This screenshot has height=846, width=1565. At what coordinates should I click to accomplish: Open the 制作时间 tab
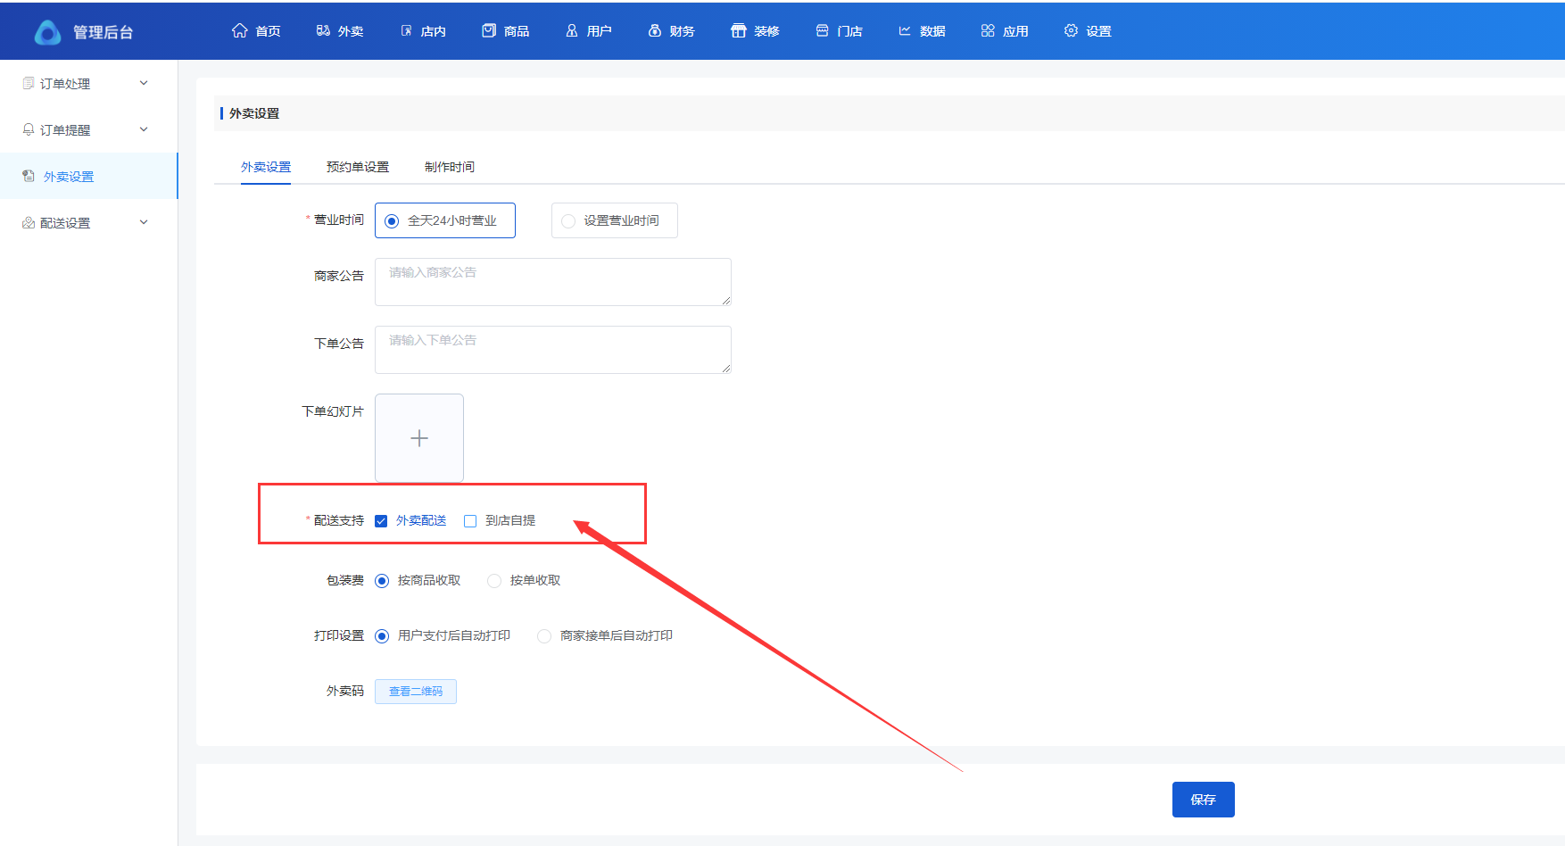coord(449,167)
